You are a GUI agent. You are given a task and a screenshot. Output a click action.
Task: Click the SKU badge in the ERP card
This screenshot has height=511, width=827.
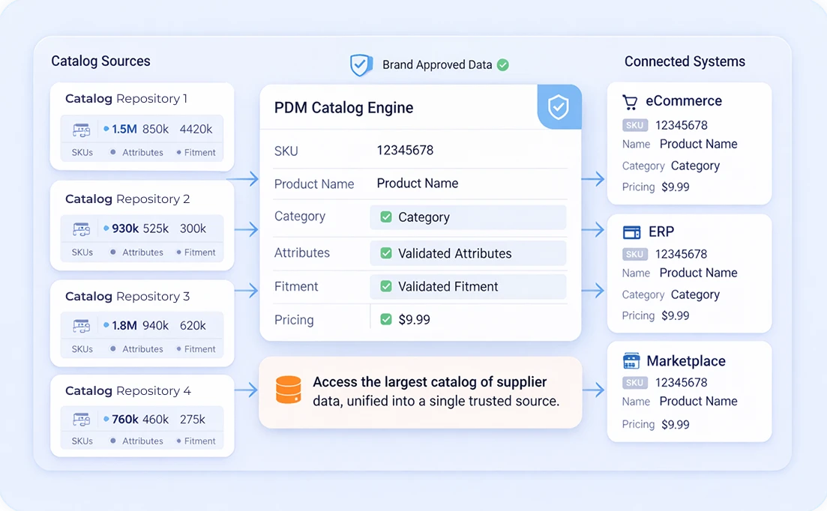(x=634, y=254)
